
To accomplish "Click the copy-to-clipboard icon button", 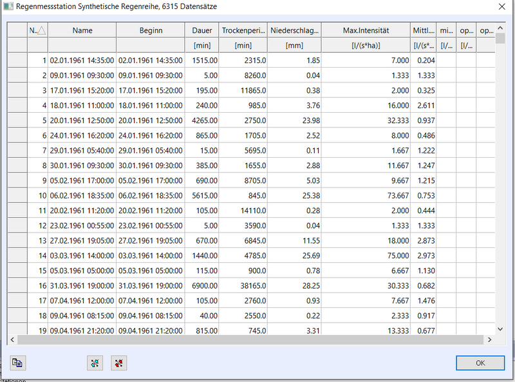I will pos(18,363).
